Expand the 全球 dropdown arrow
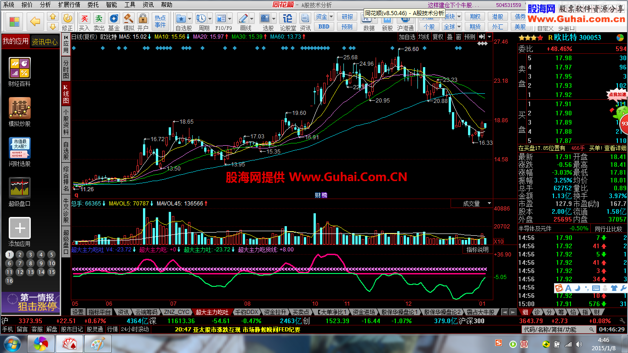Image resolution: width=628 pixels, height=353 pixels. (x=458, y=26)
